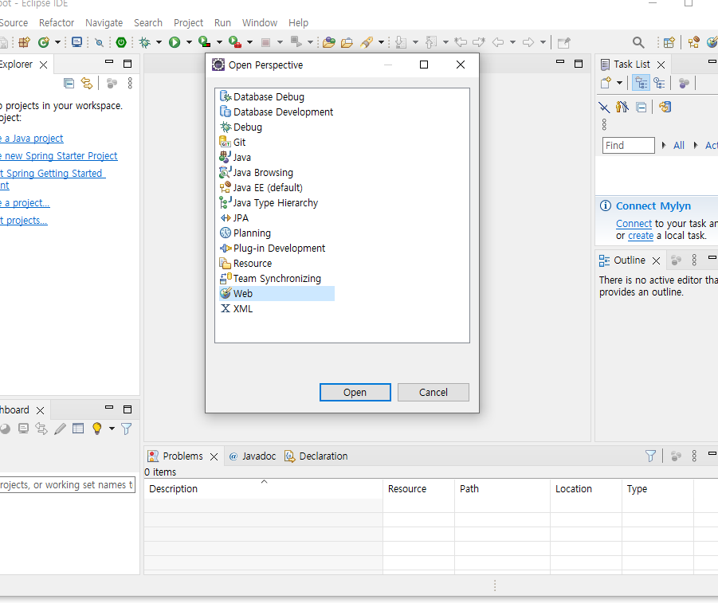718x603 pixels.
Task: Open the Run menu
Action: pyautogui.click(x=222, y=22)
